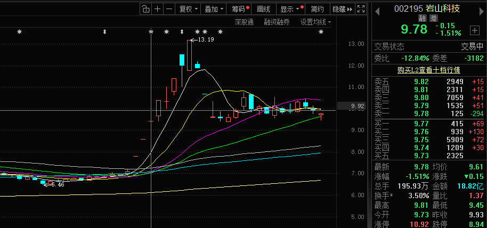Zoom in chart with plus icon
487x228 pixels.
pyautogui.click(x=157, y=9)
